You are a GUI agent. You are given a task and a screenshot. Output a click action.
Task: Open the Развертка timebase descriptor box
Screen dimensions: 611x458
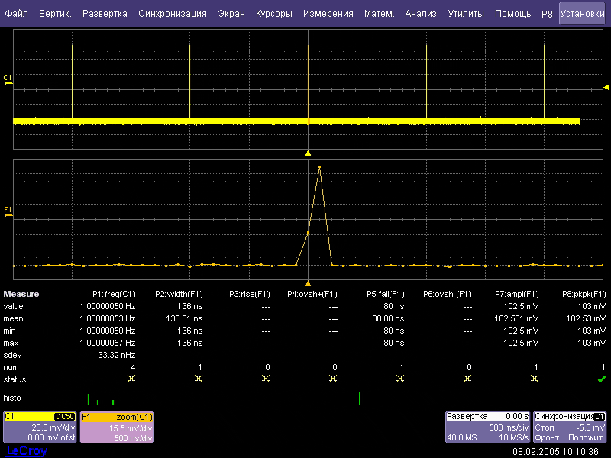488,427
